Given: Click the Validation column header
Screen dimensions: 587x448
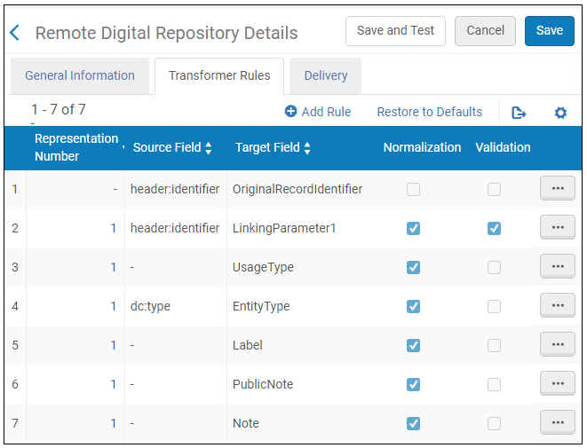Looking at the screenshot, I should pyautogui.click(x=503, y=147).
